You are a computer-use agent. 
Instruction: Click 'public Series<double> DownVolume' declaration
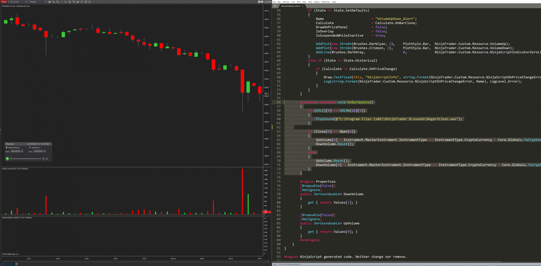pyautogui.click(x=332, y=194)
